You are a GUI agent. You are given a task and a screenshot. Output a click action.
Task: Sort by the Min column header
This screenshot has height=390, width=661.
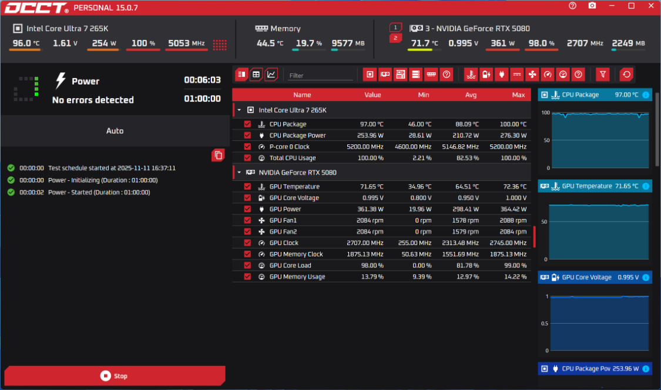click(x=424, y=95)
